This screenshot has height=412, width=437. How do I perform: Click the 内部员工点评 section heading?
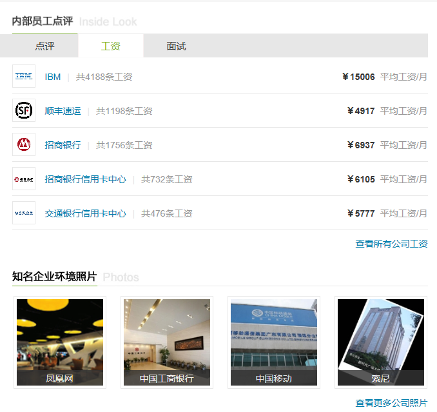click(x=43, y=21)
